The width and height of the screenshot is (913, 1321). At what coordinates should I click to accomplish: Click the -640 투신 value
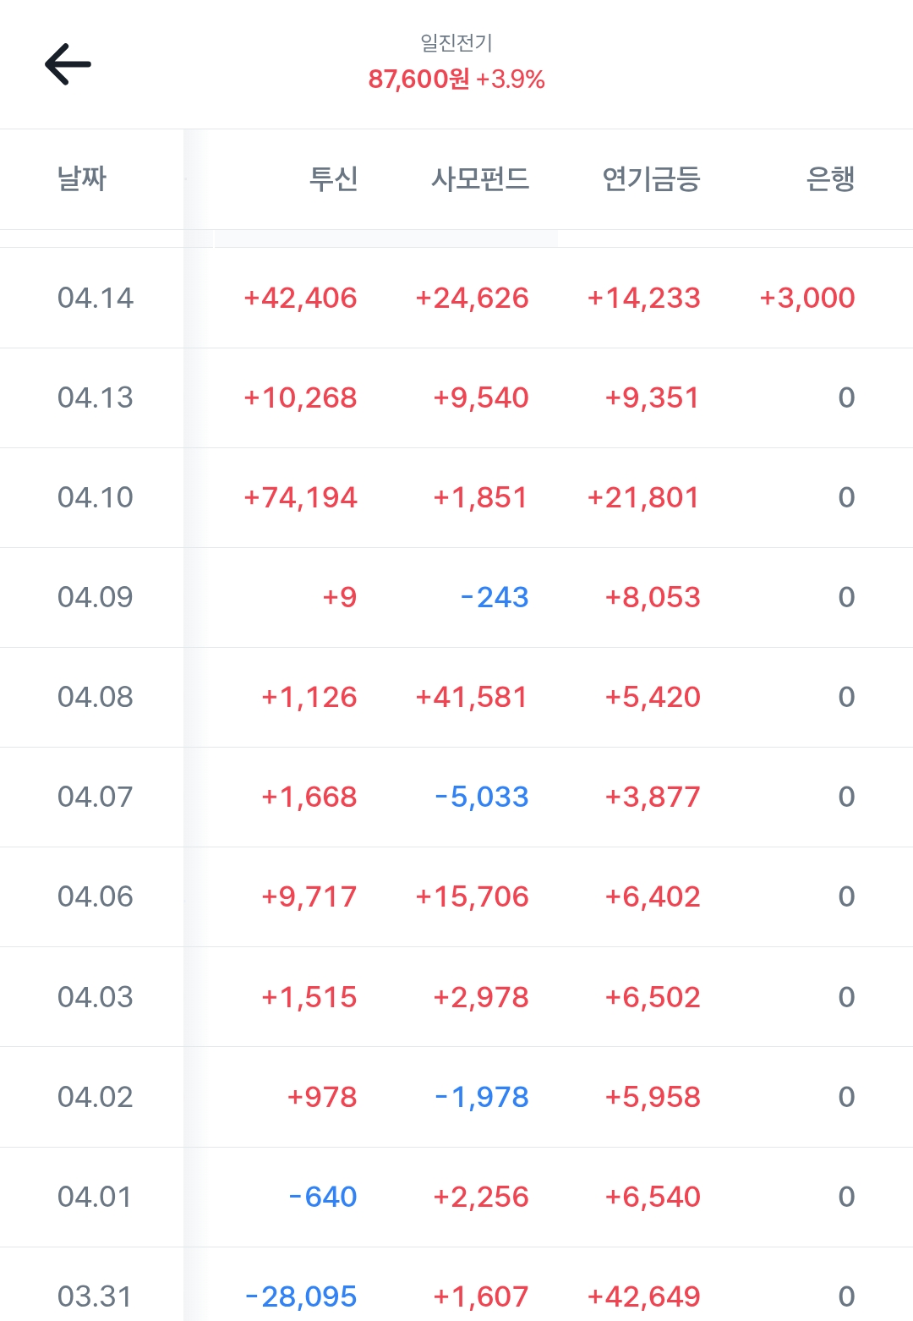click(323, 1197)
